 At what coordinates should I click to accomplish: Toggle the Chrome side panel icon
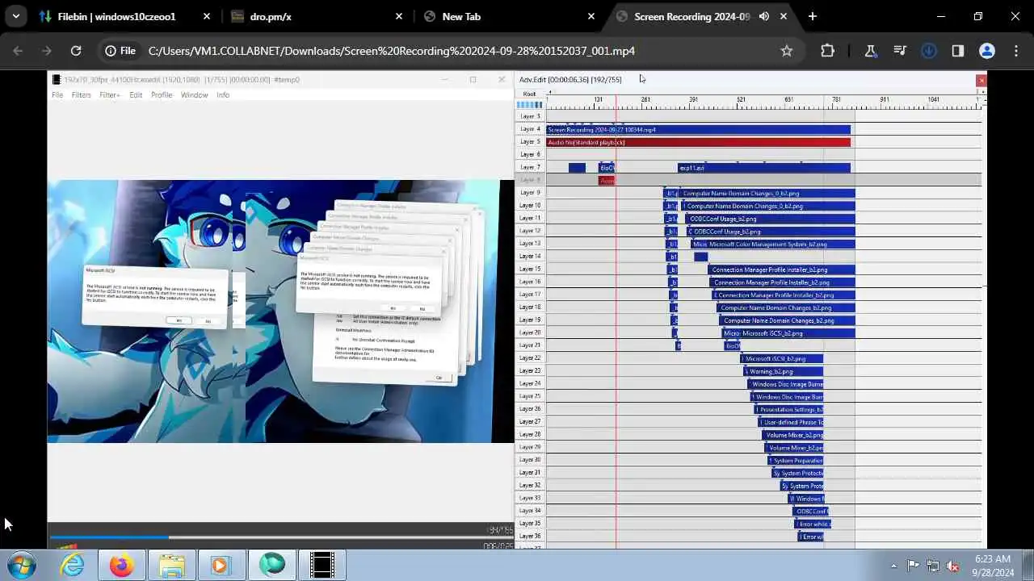pos(958,51)
